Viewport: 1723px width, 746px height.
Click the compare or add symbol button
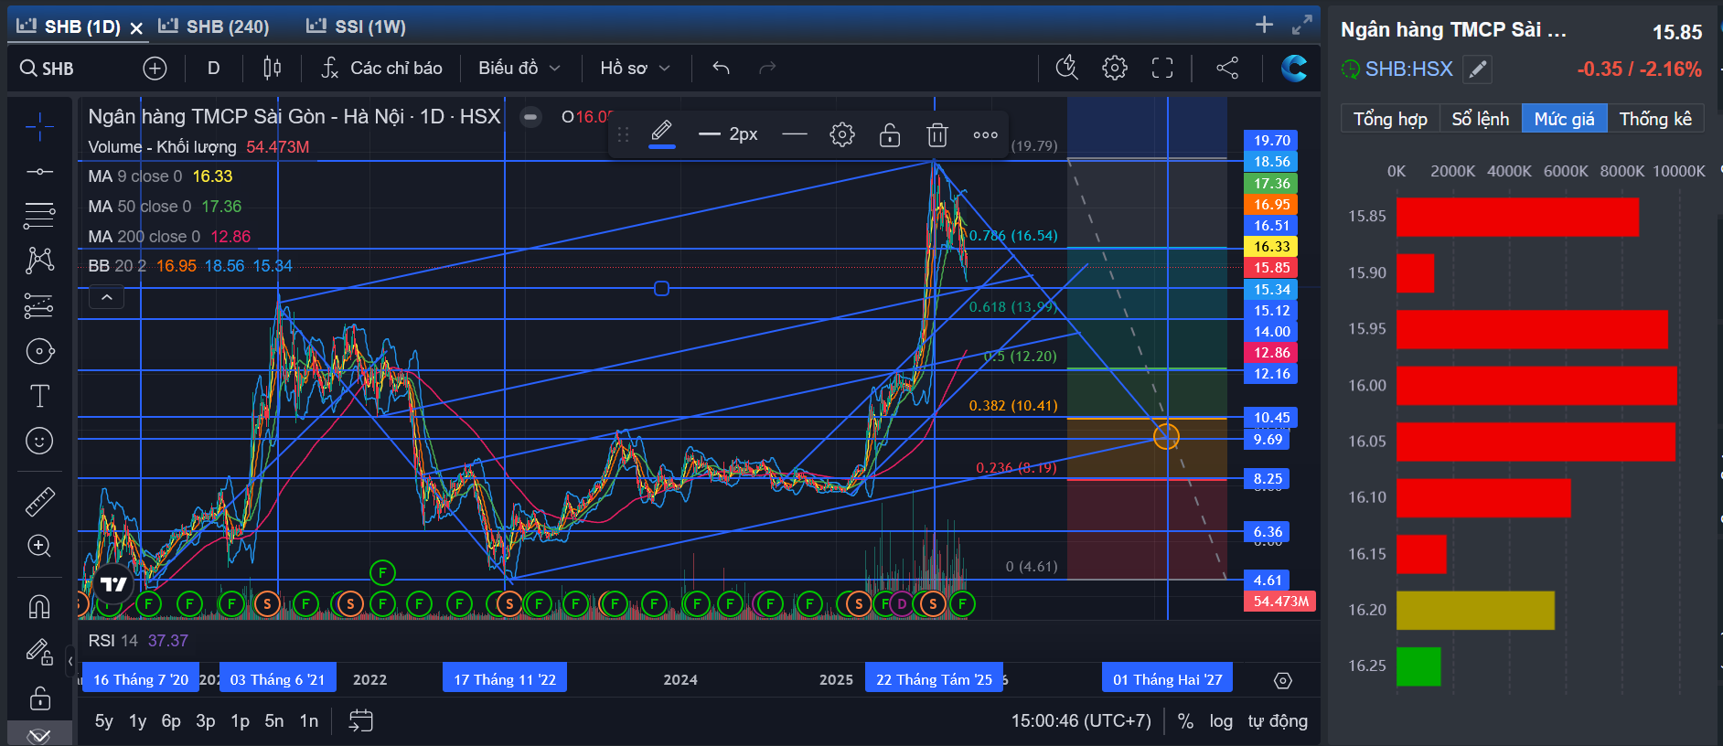[155, 68]
